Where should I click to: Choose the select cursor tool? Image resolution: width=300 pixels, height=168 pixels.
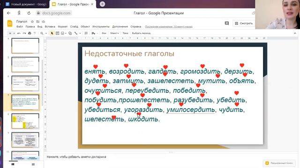click(x=52, y=33)
